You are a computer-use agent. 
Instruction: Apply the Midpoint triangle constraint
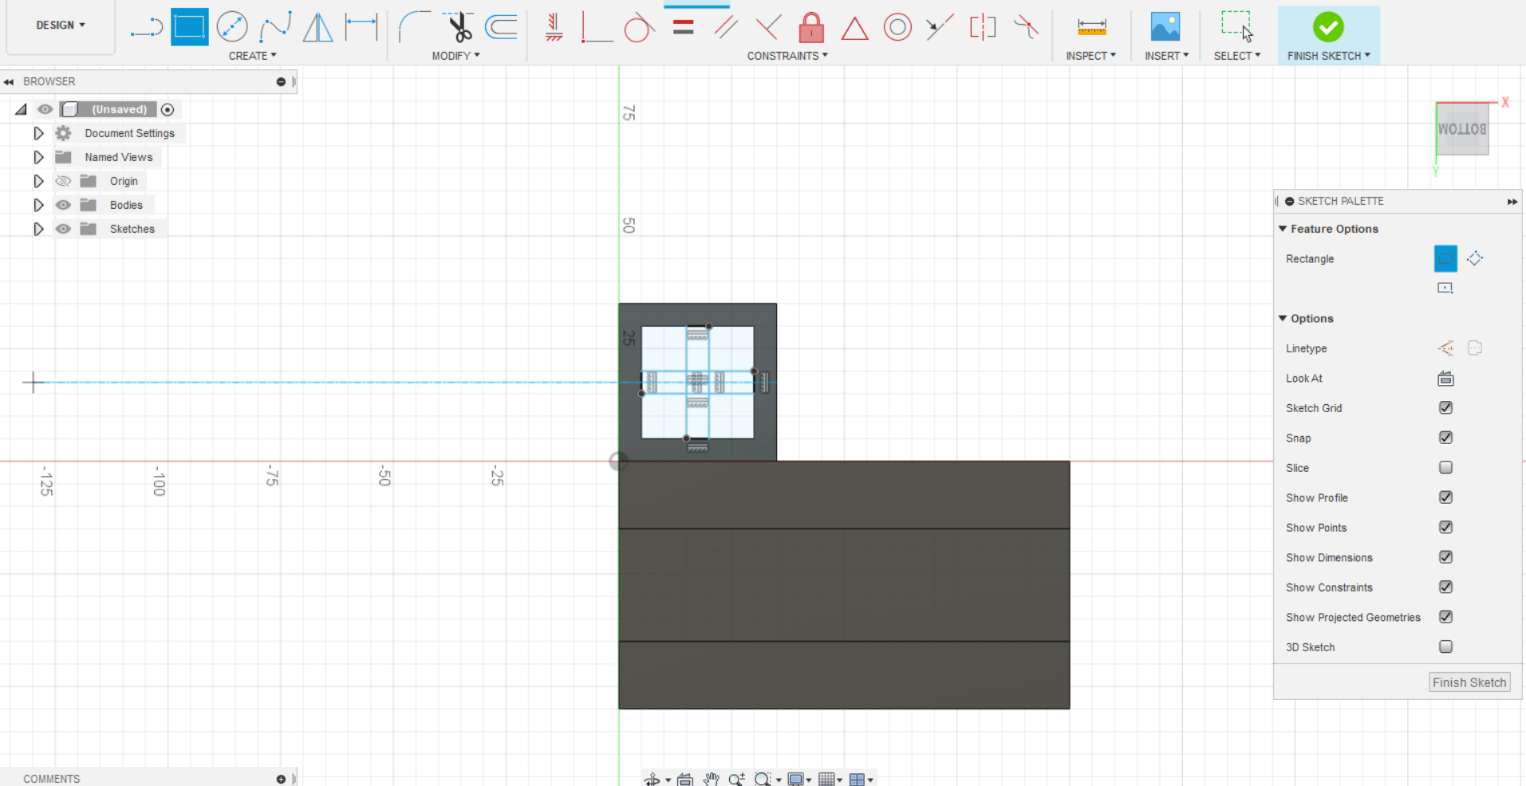(x=854, y=29)
